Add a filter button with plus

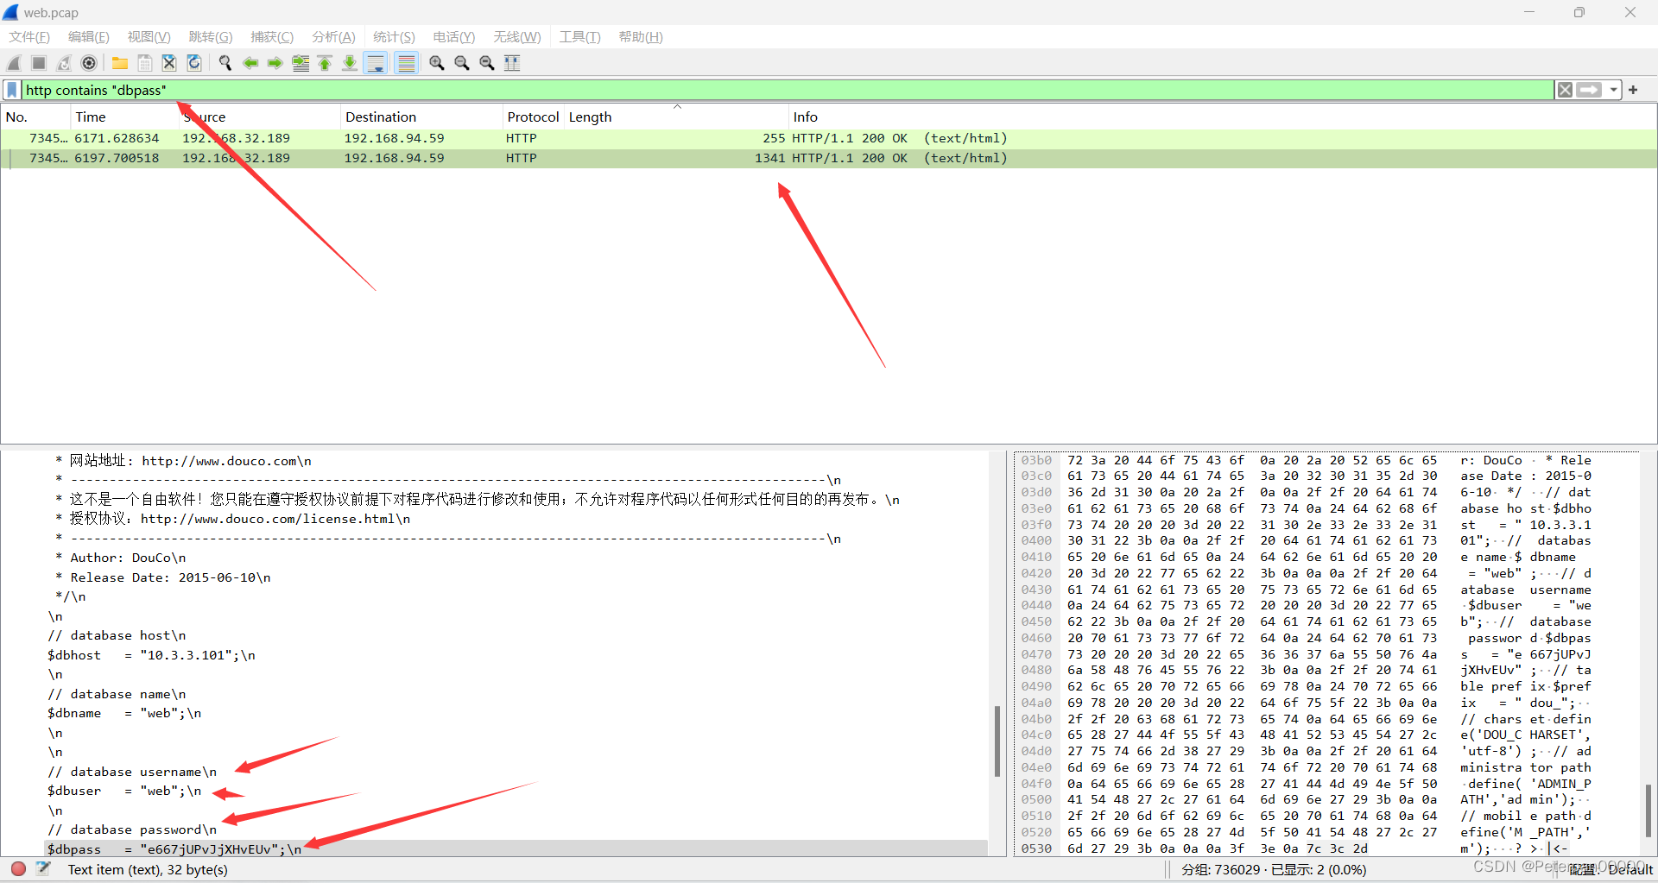tap(1633, 90)
